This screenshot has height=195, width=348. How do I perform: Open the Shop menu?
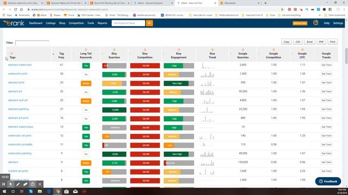[x=62, y=23]
